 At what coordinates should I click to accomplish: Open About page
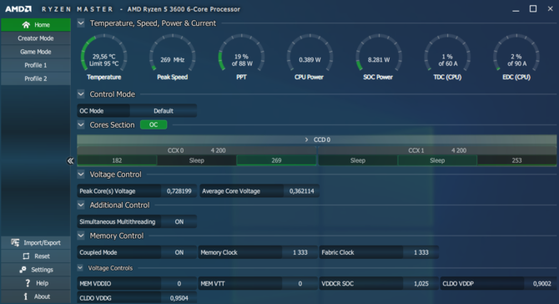point(36,296)
